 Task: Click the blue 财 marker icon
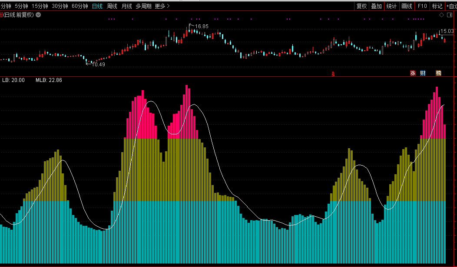(x=423, y=73)
